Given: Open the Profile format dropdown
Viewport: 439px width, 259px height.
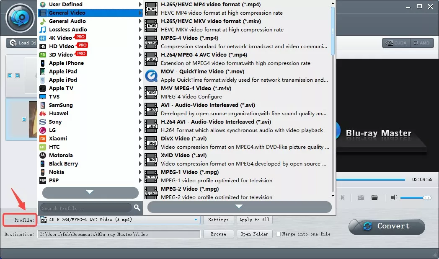Looking at the screenshot, I should pos(195,219).
